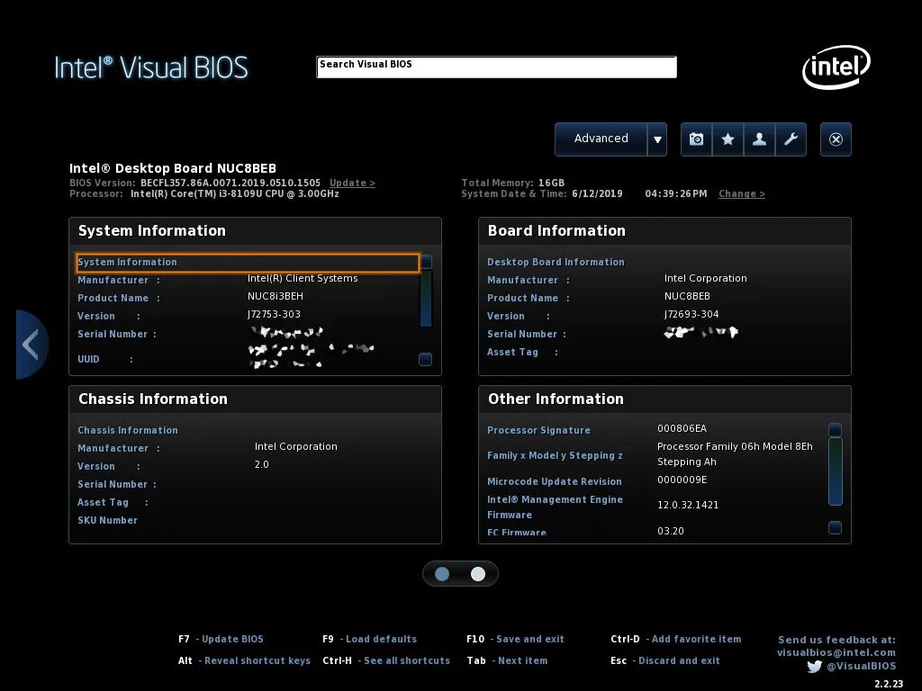
Task: Click the F10 Save and exit shortcut
Action: point(515,640)
